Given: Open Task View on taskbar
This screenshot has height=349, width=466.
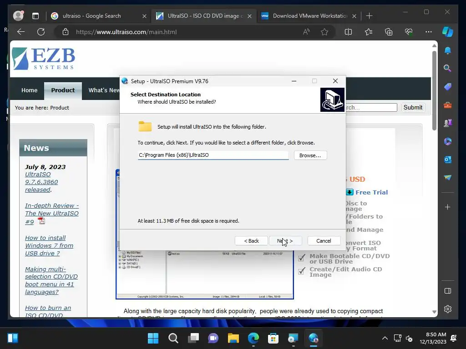Looking at the screenshot, I should pos(193,338).
